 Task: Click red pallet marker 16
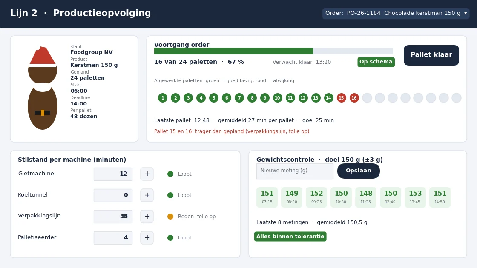click(x=354, y=98)
